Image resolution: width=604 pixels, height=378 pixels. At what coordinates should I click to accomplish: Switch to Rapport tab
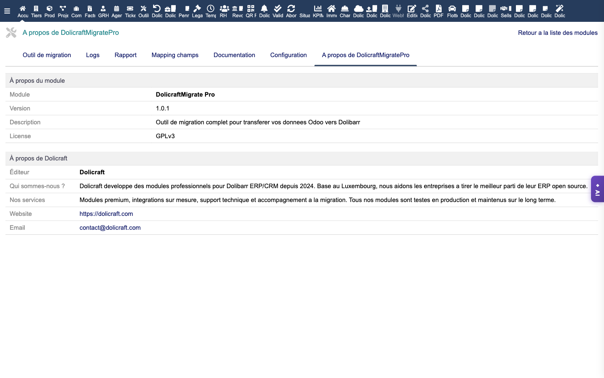point(125,55)
